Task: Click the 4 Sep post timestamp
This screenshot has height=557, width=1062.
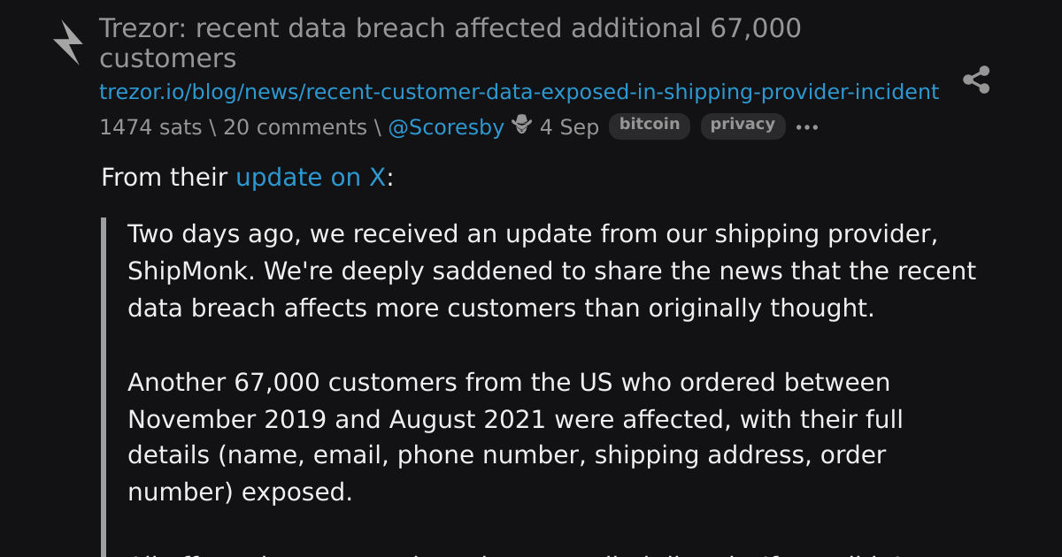Action: coord(569,127)
